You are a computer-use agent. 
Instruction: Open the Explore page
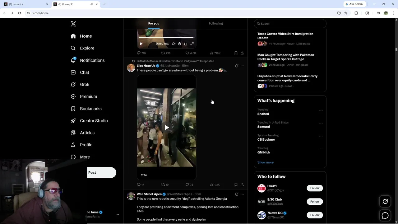(82, 48)
